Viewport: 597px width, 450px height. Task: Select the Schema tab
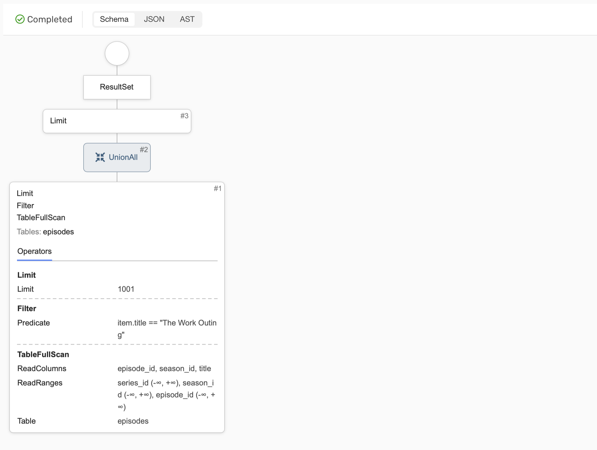click(x=114, y=19)
